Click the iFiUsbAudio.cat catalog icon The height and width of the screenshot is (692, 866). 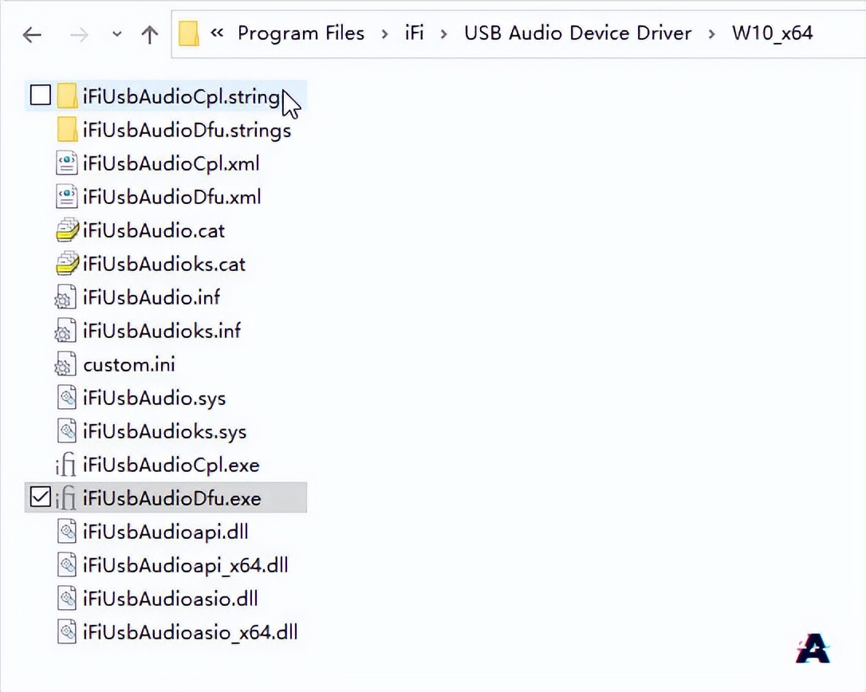(x=67, y=230)
